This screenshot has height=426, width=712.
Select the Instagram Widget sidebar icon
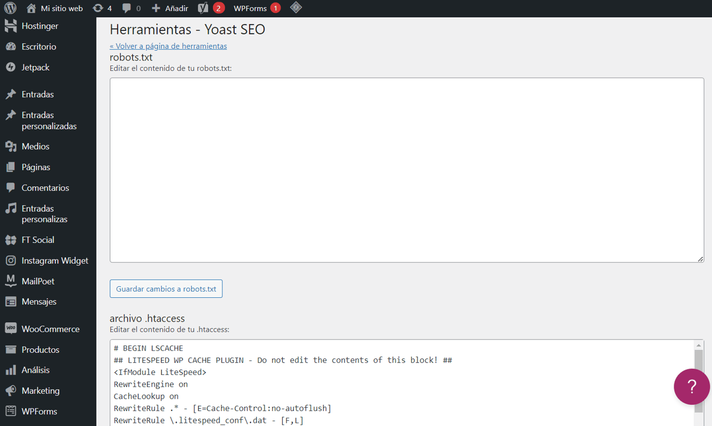9,260
